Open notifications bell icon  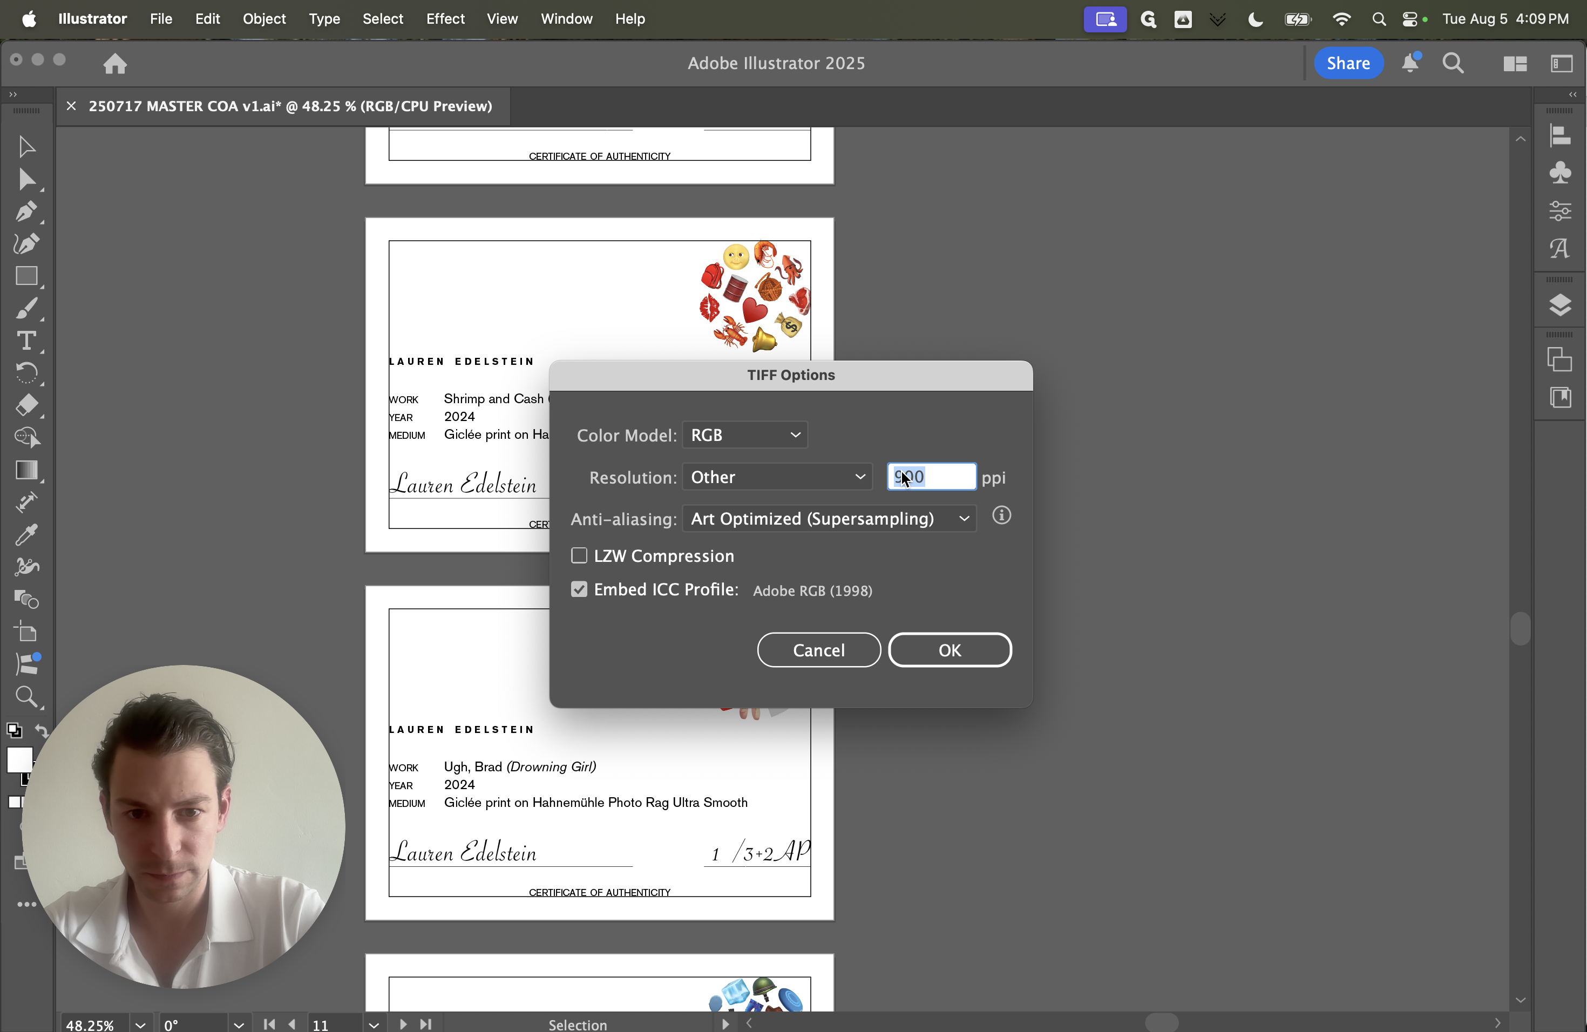click(1410, 63)
